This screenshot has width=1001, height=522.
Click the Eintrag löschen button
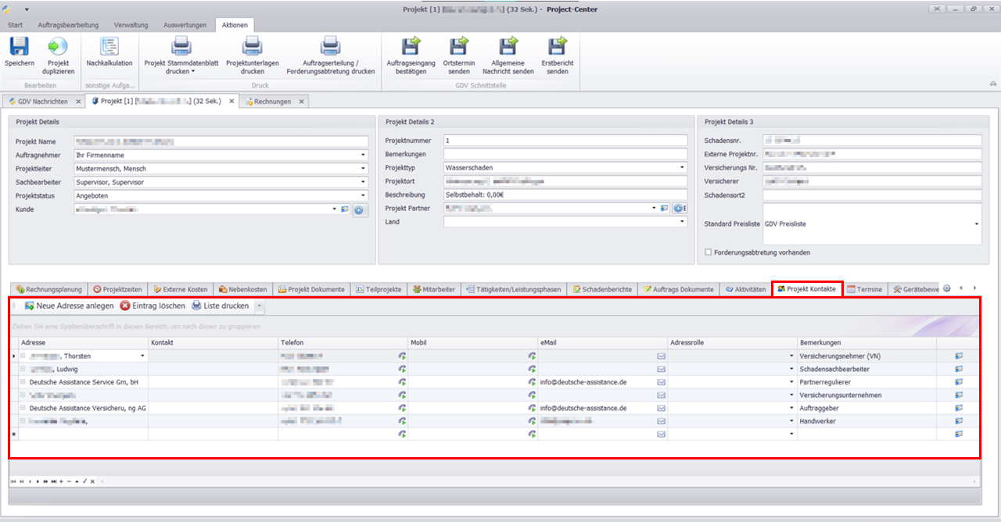coord(152,306)
